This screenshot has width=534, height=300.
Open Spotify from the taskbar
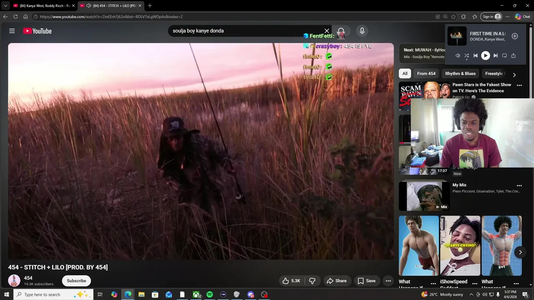pos(209,295)
